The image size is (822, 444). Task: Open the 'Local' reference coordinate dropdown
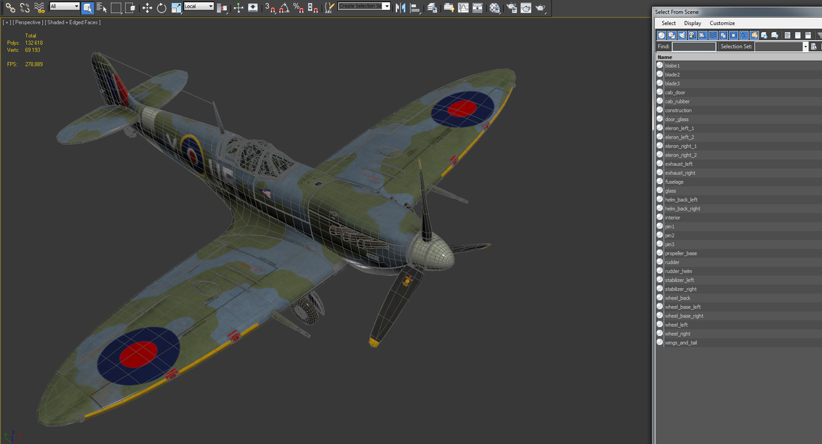pyautogui.click(x=199, y=7)
